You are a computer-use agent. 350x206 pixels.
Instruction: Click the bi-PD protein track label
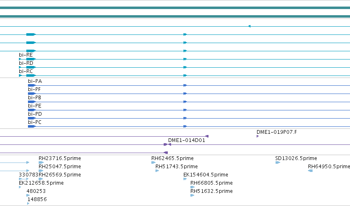[35, 114]
